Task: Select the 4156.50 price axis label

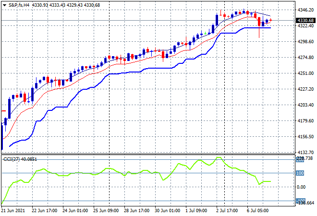Action: click(305, 137)
